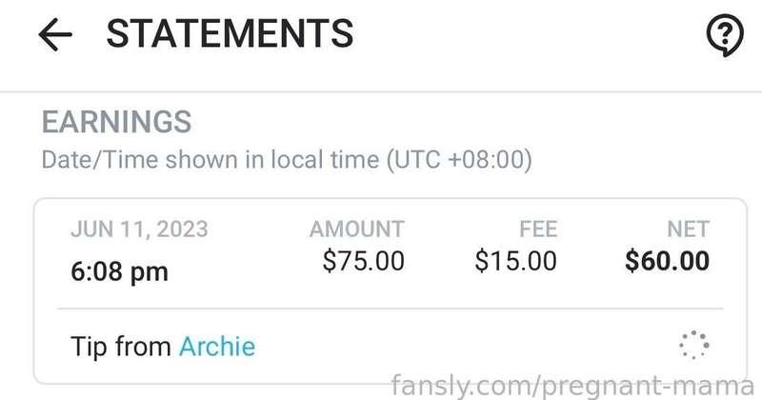Select the STATEMENTS page title

click(230, 33)
